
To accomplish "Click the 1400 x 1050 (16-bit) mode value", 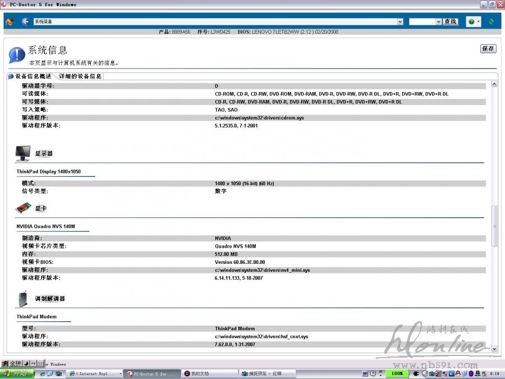I will point(245,184).
